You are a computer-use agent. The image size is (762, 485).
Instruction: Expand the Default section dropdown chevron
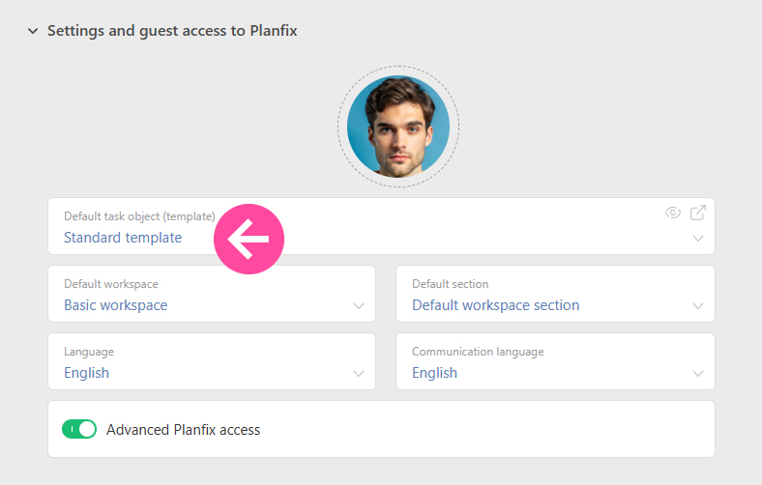(698, 306)
